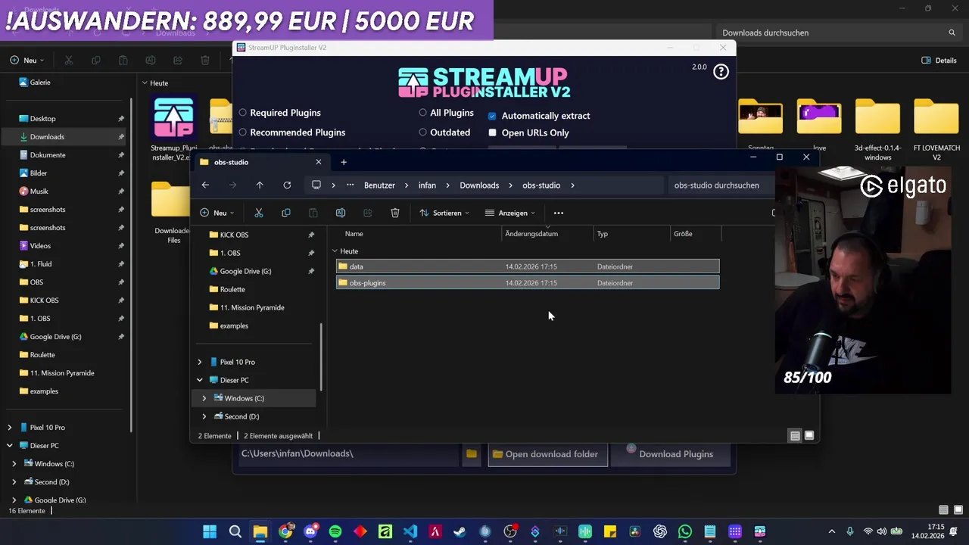Select the Recommended Plugins radio button

[243, 132]
